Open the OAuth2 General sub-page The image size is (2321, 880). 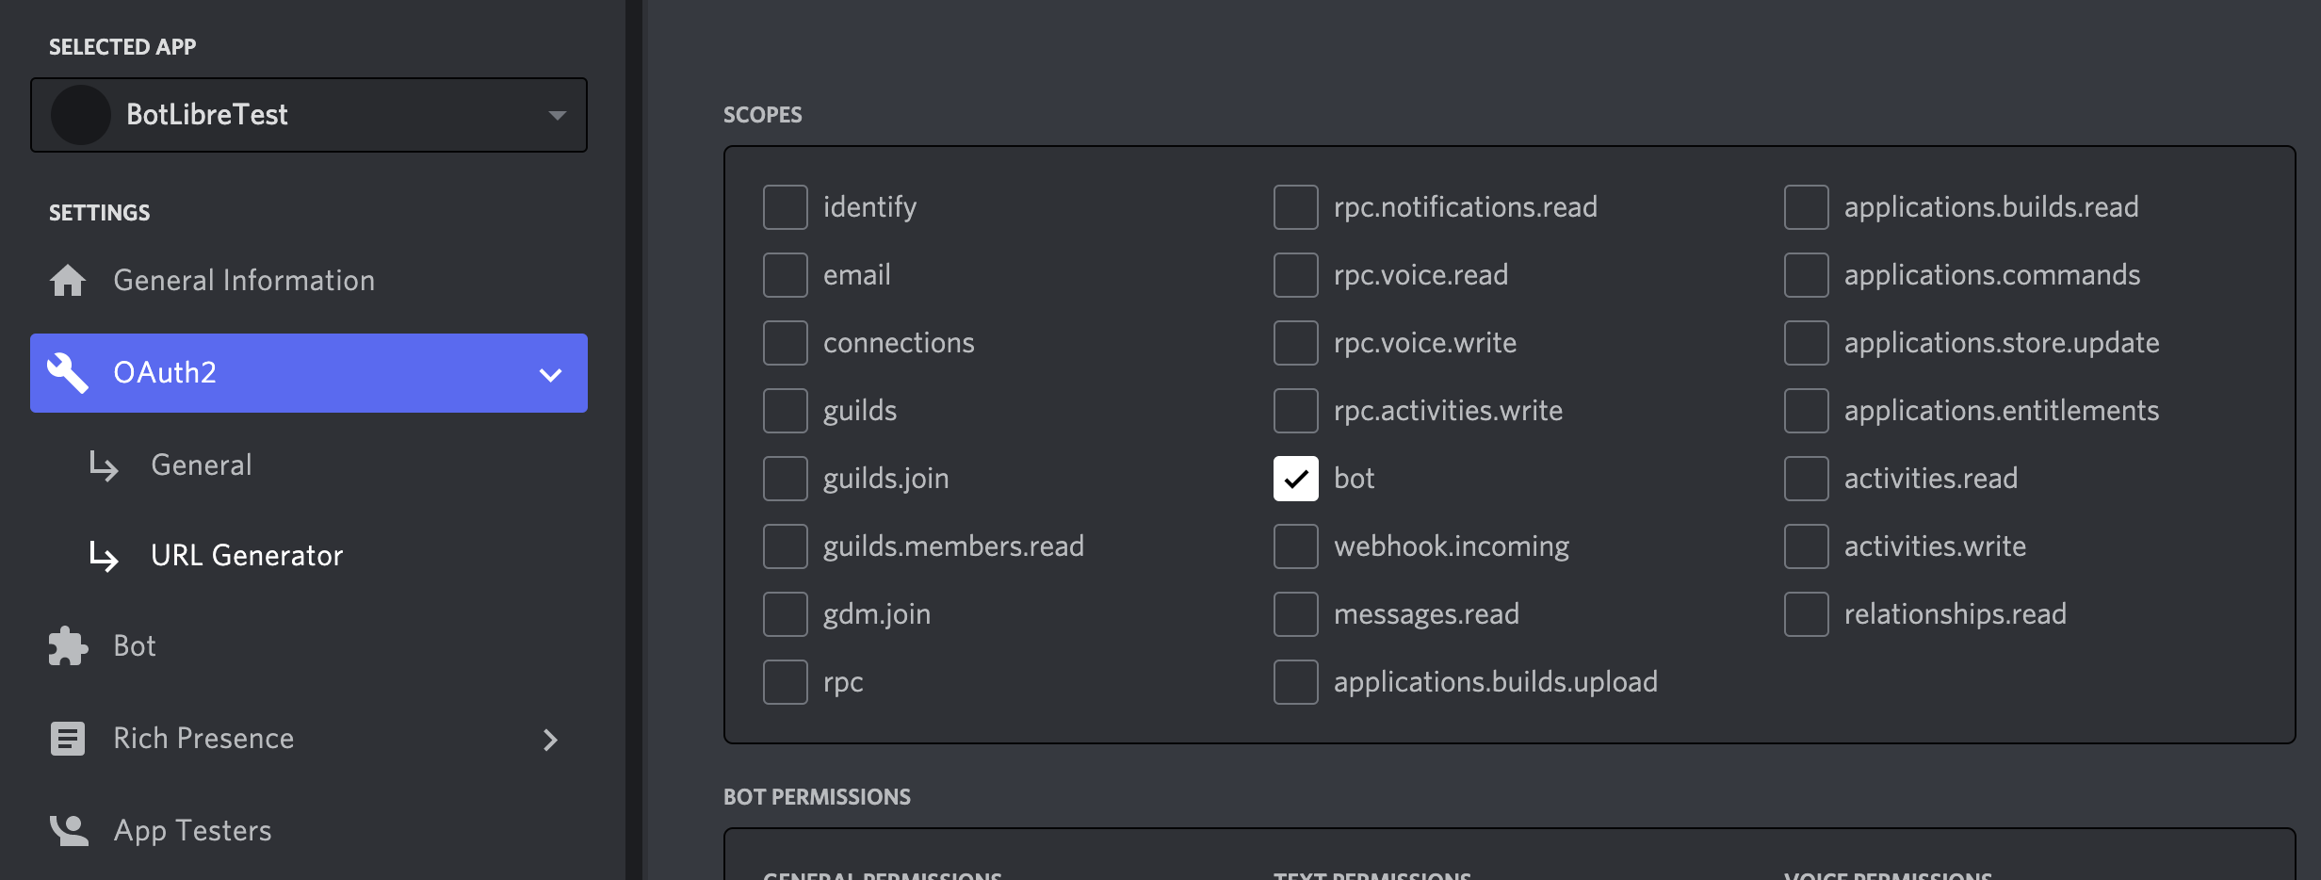(x=202, y=464)
